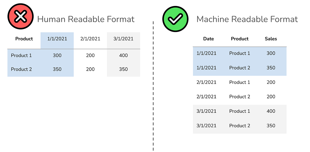Click Product 1 row label in left table
The image size is (310, 152).
21,55
